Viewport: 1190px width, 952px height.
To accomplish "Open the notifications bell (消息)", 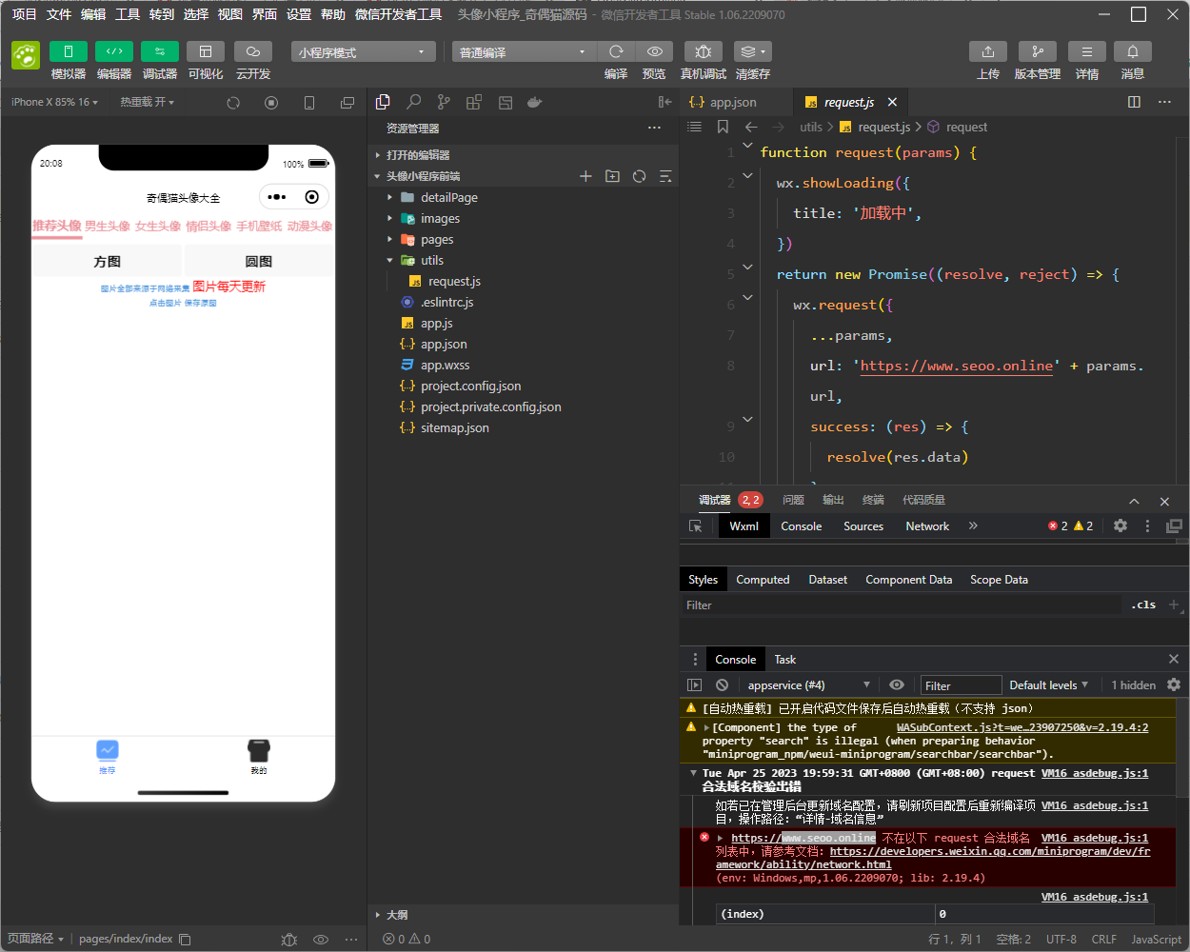I will pyautogui.click(x=1133, y=51).
